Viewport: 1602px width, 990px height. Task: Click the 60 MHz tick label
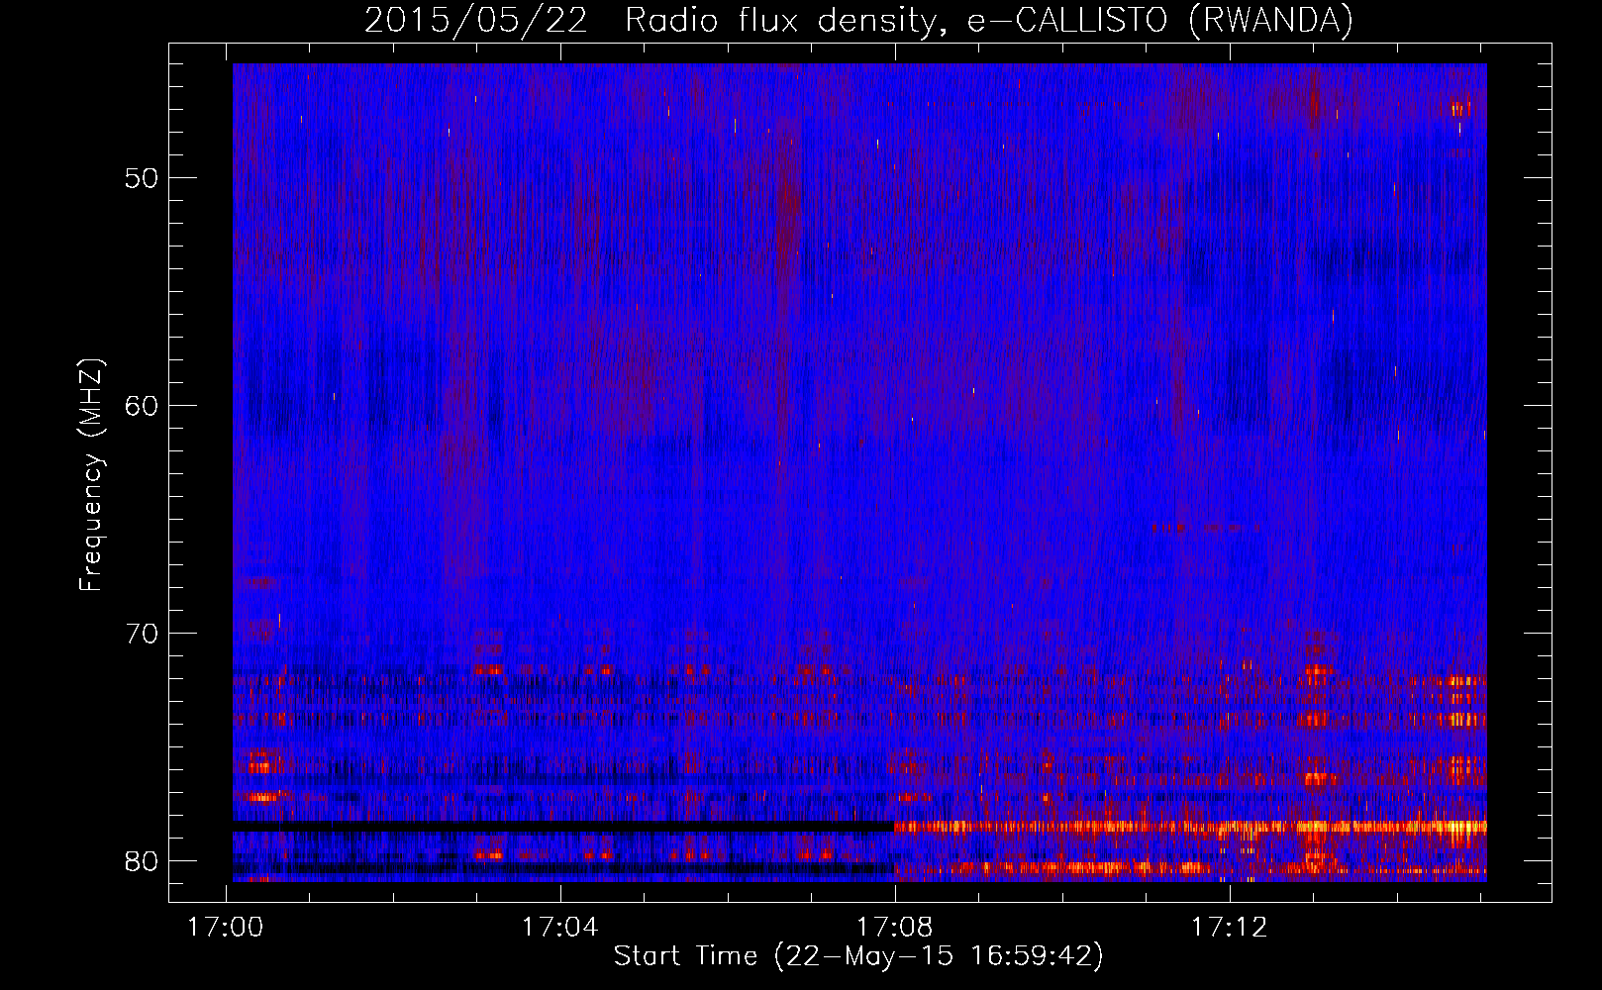(142, 406)
